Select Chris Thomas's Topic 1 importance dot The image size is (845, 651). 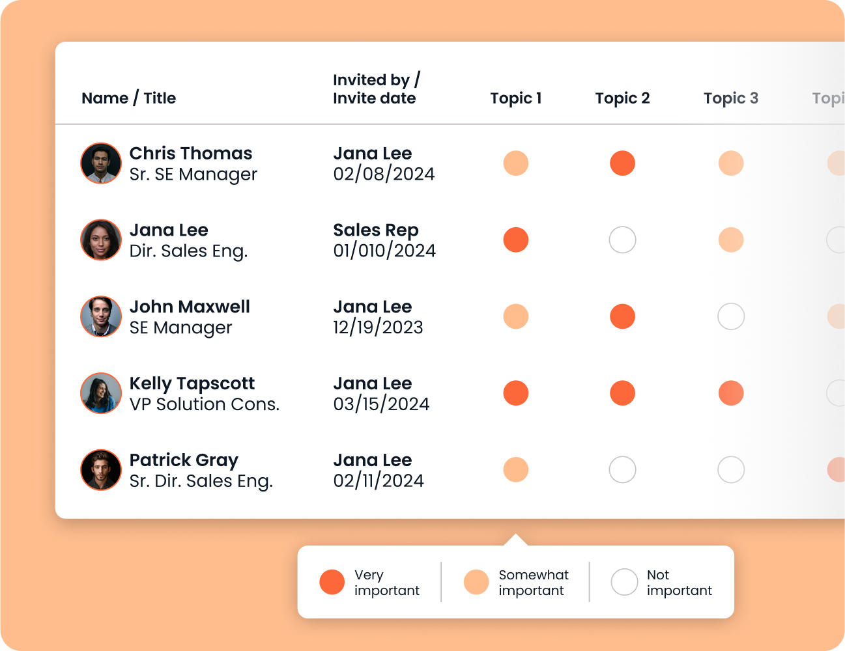[x=516, y=163]
